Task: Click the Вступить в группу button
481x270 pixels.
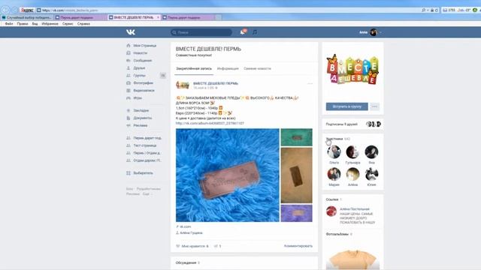Action: tap(347, 106)
